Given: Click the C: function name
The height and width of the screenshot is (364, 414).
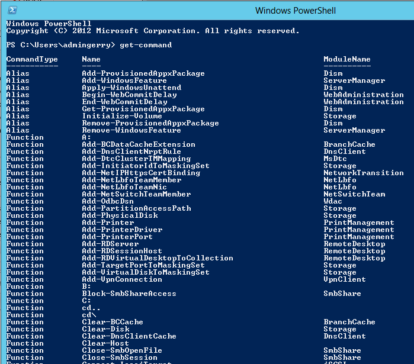Looking at the screenshot, I should (x=86, y=301).
